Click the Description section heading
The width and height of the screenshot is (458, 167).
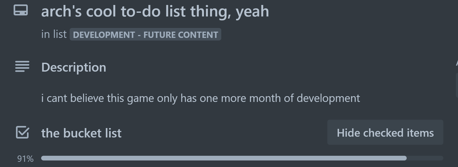pyautogui.click(x=74, y=67)
